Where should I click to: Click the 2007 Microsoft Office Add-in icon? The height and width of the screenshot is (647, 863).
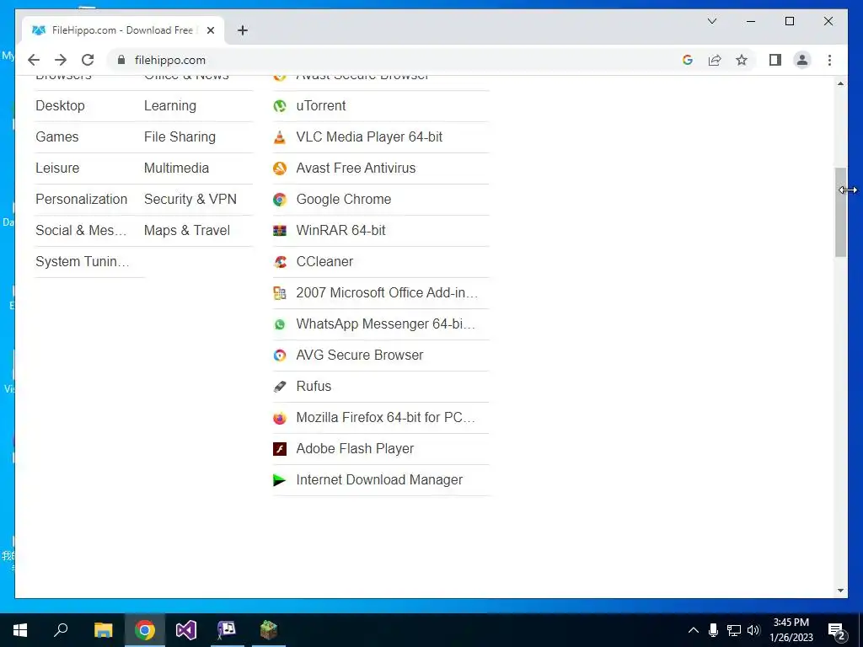pyautogui.click(x=280, y=292)
